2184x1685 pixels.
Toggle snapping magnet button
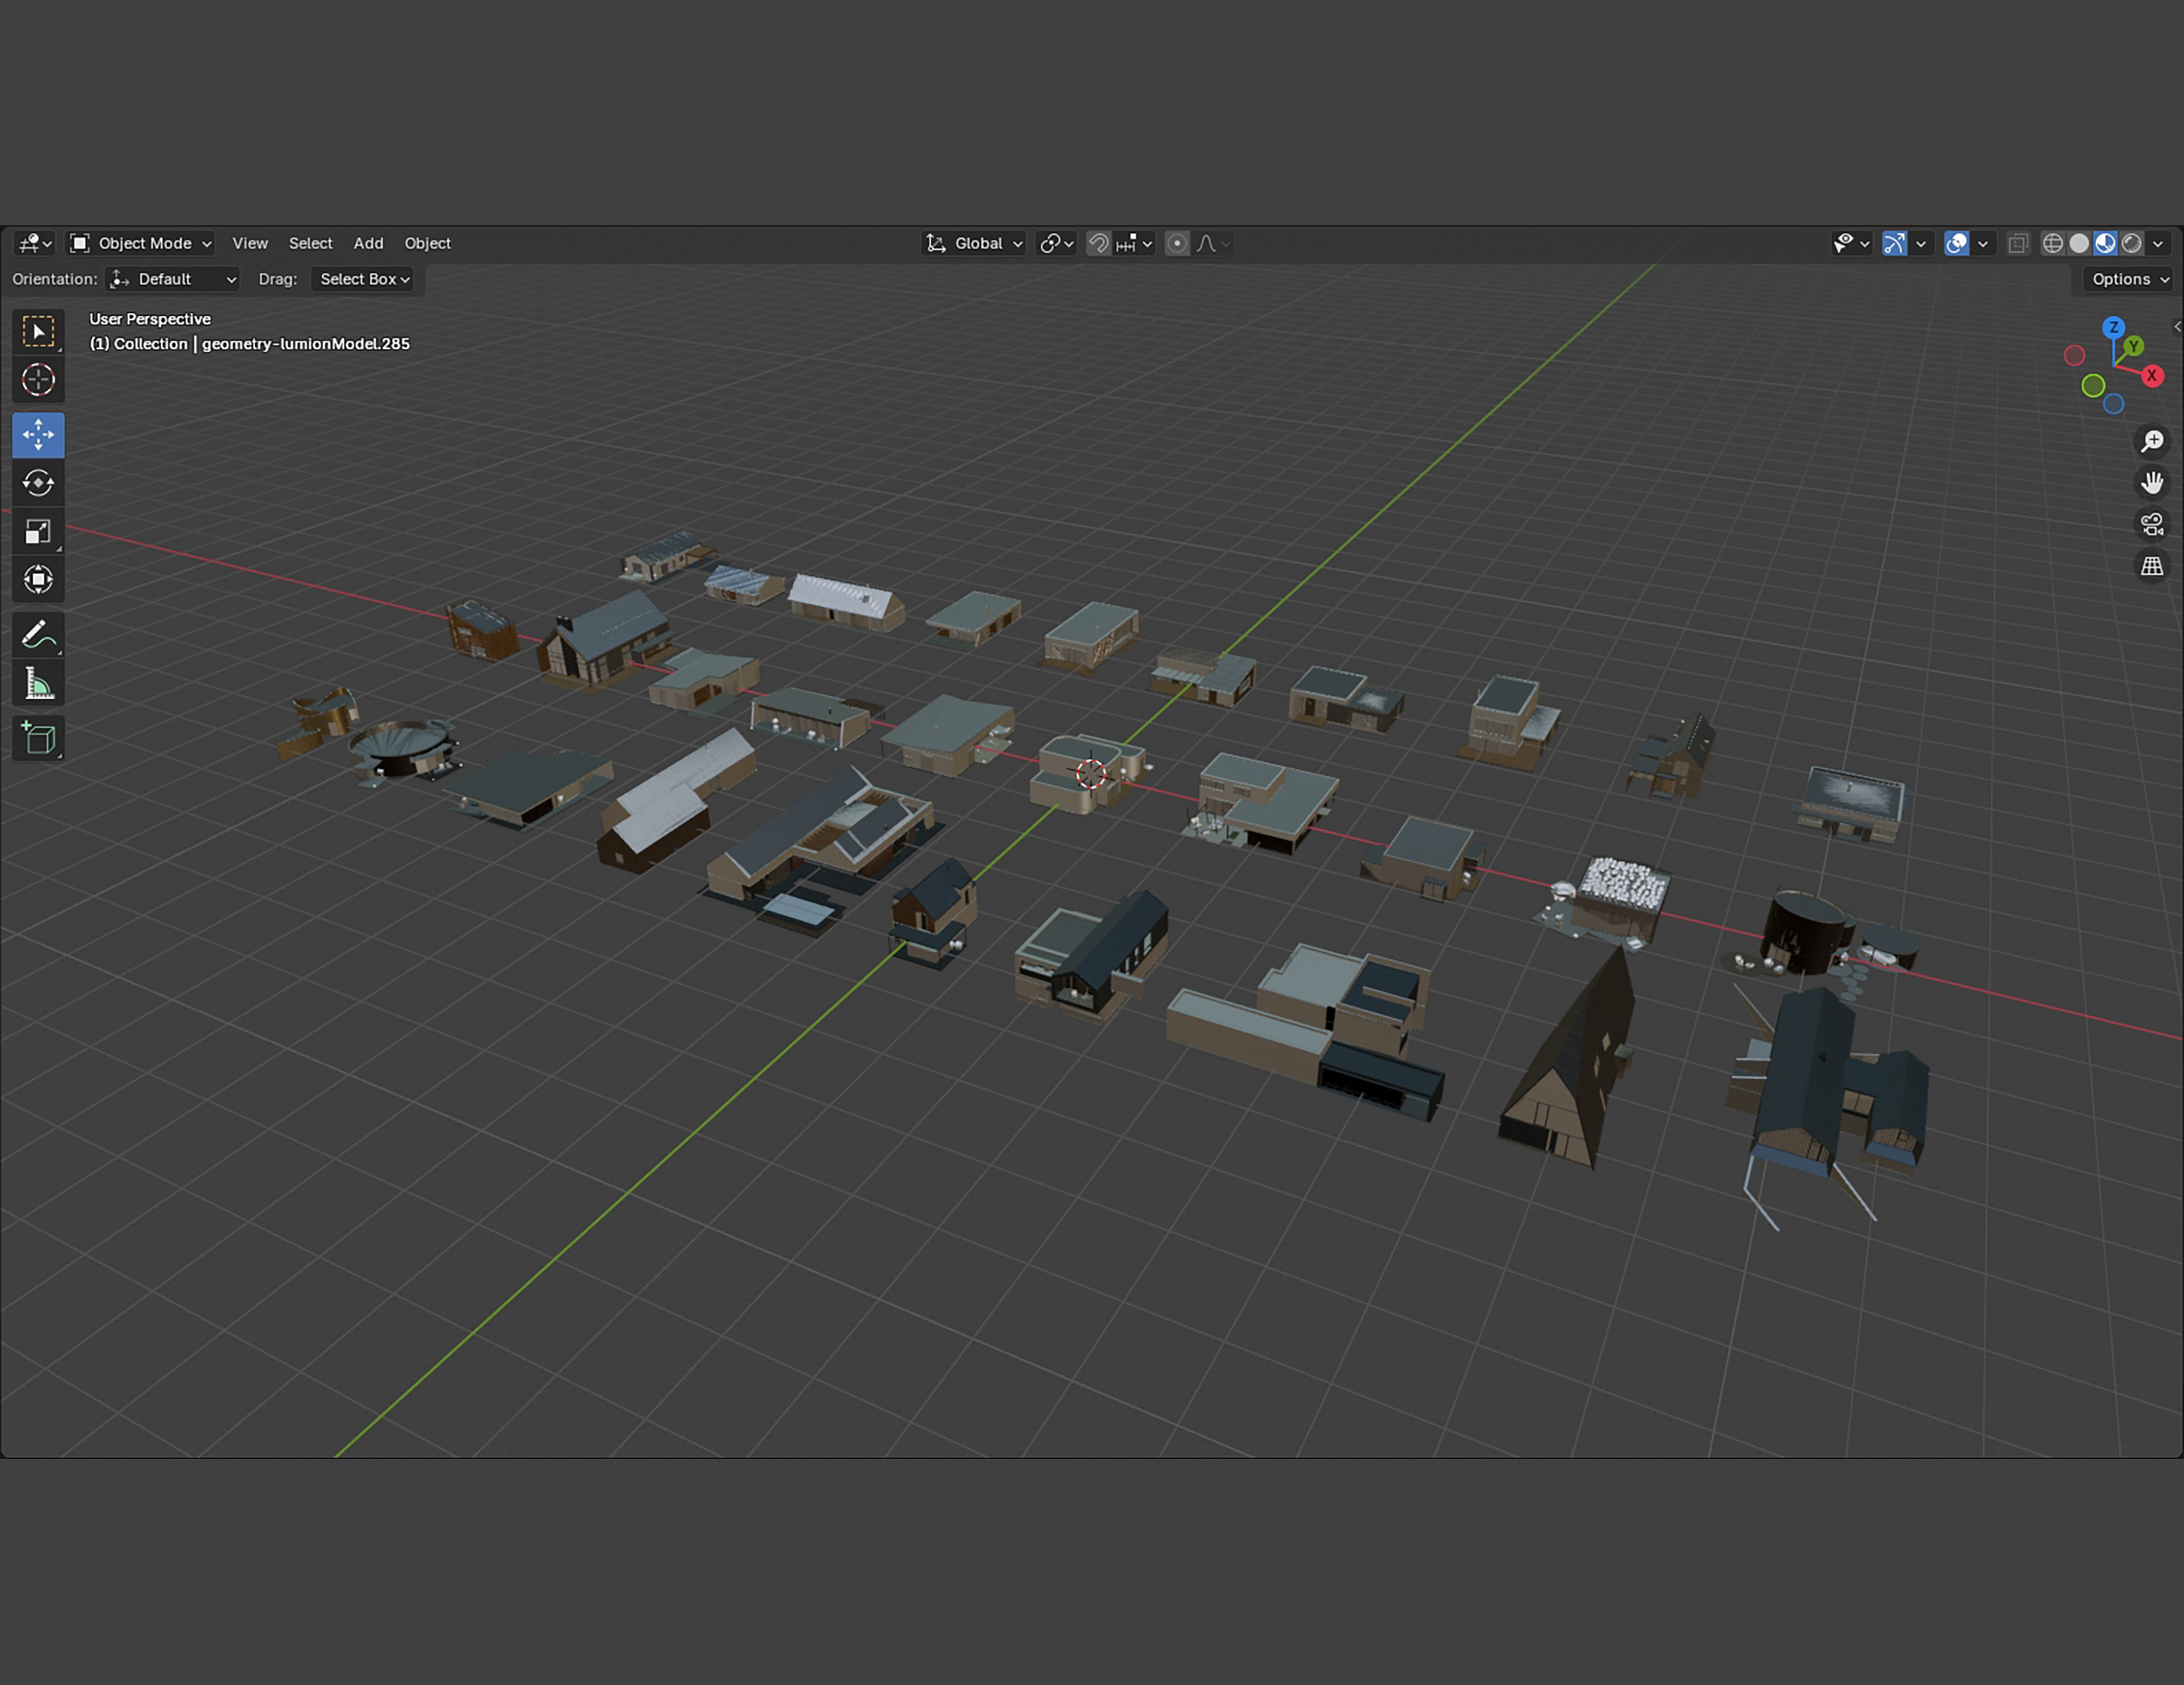pos(1098,243)
